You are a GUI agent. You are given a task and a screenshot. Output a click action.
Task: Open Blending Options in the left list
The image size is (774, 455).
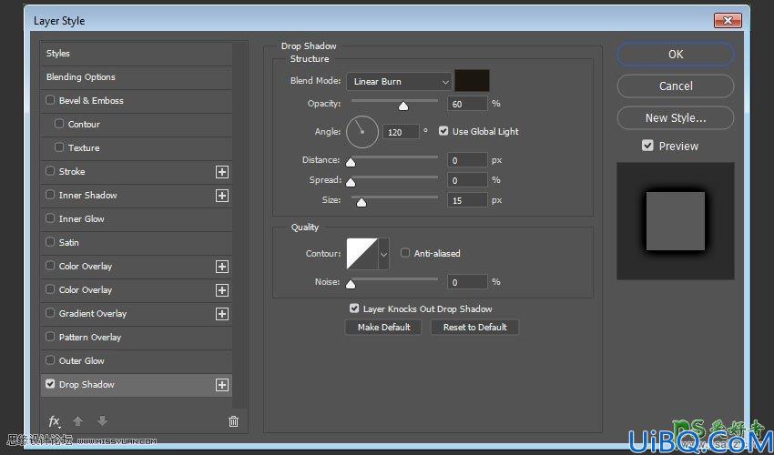[x=137, y=77]
